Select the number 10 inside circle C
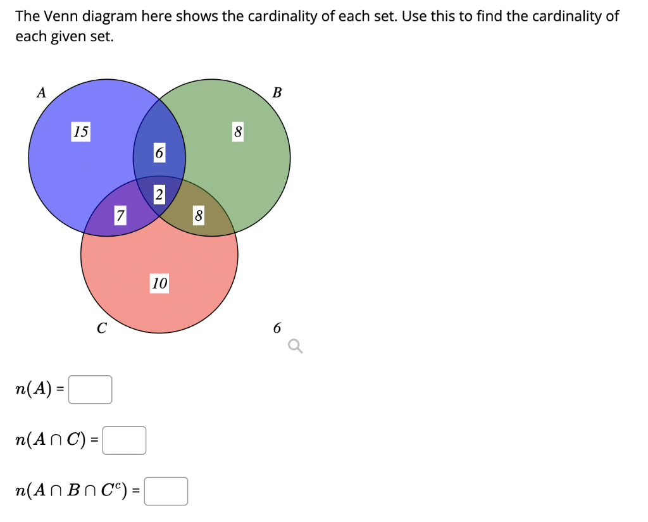Image resolution: width=648 pixels, height=522 pixels. pos(159,284)
